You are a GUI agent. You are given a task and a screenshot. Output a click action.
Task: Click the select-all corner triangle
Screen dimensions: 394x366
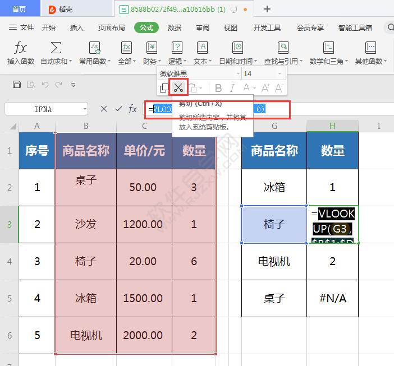tap(13, 126)
